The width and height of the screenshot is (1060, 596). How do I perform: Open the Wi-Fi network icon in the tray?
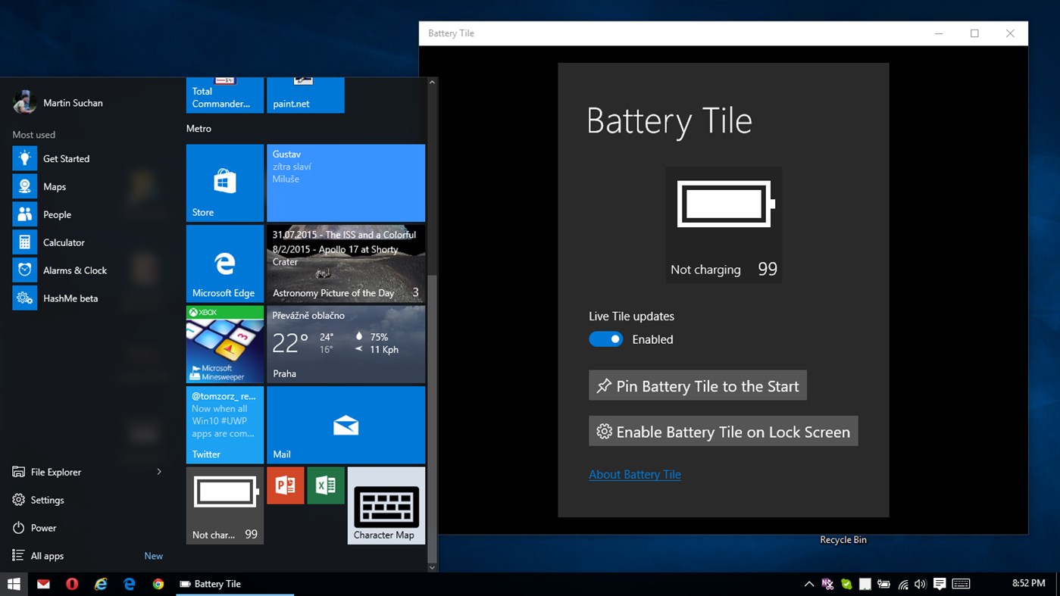[x=902, y=584]
